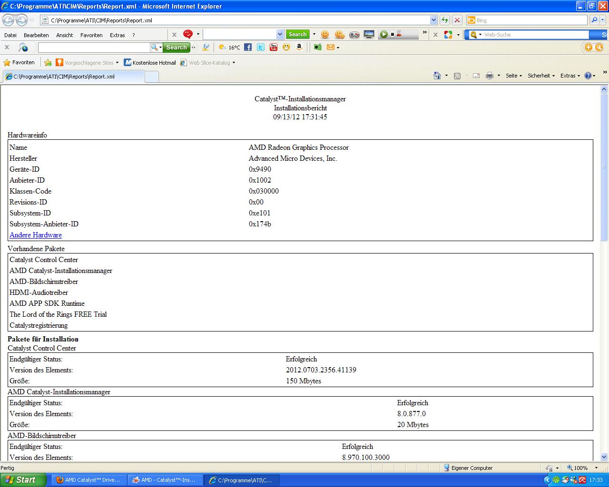Click the Twitter toolbar icon
This screenshot has width=609, height=487.
(x=261, y=47)
